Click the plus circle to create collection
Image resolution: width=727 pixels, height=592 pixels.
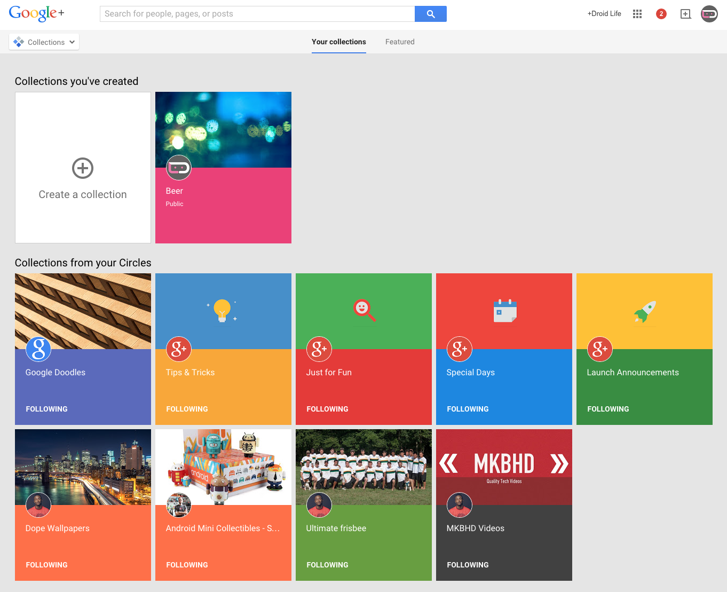tap(83, 168)
